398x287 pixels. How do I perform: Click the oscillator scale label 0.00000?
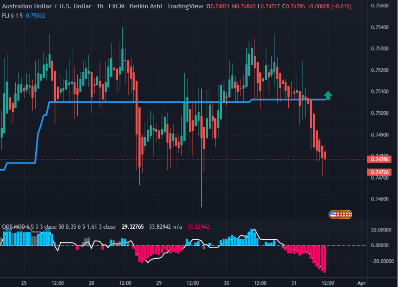(x=380, y=245)
